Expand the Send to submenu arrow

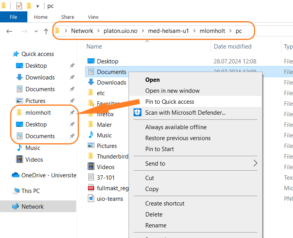(x=255, y=163)
